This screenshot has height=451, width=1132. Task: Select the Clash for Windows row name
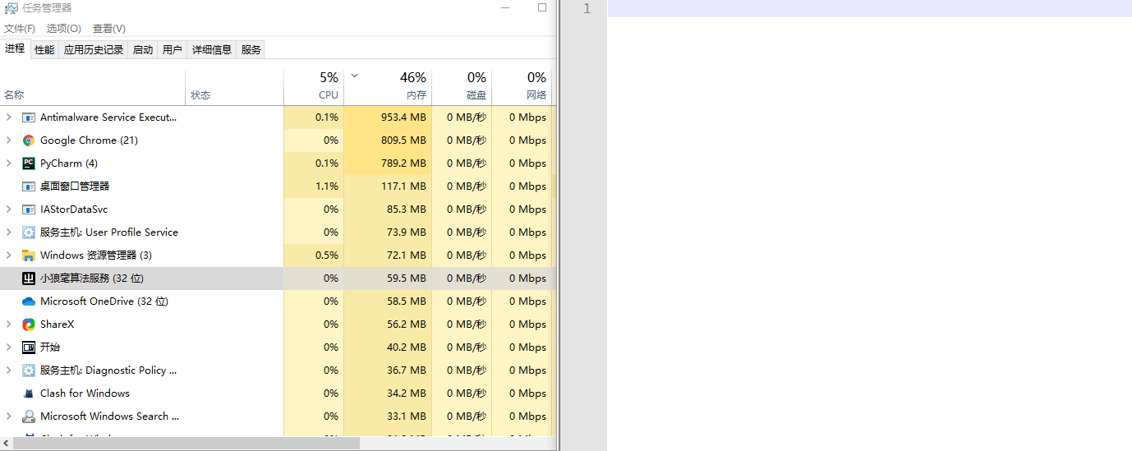point(85,393)
